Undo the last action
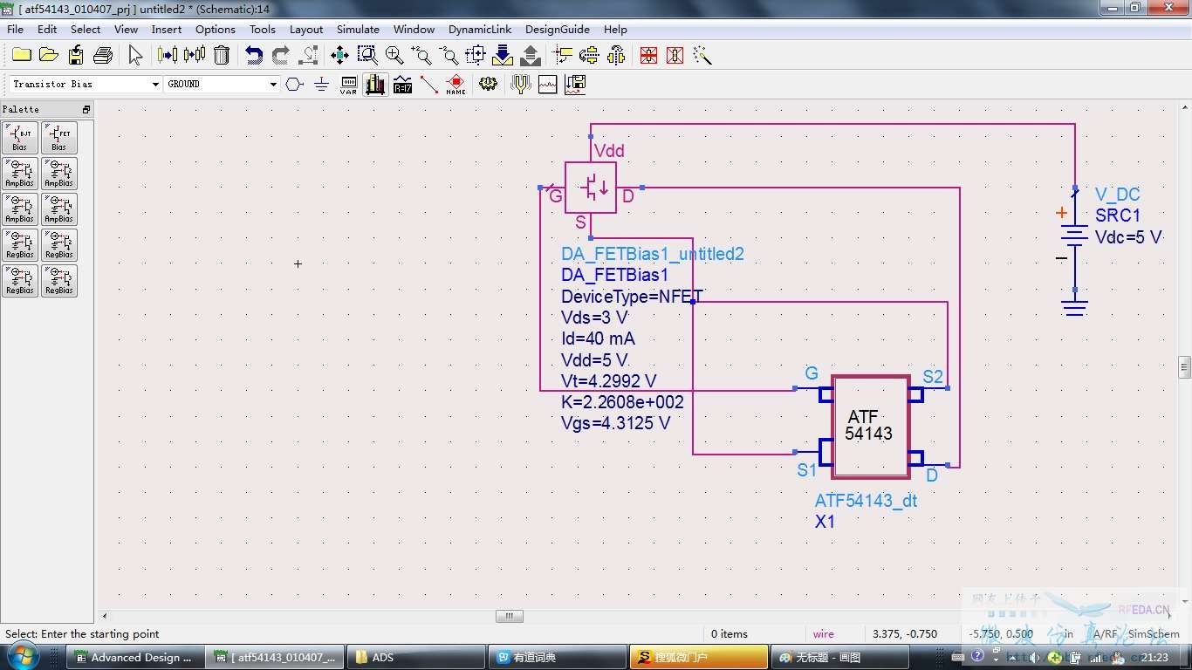 coord(254,55)
